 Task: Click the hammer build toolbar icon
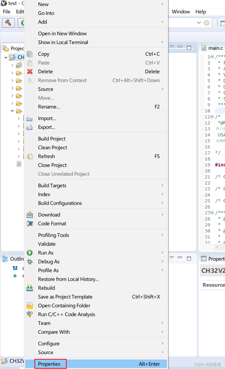pos(8,23)
